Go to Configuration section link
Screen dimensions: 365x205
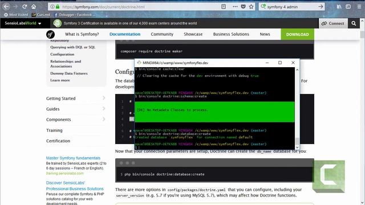[x=62, y=54]
